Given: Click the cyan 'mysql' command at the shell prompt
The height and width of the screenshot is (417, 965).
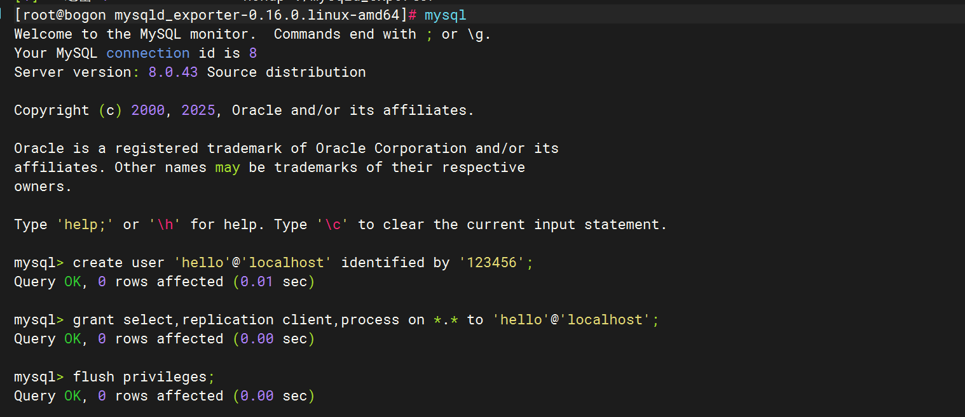Looking at the screenshot, I should click(x=445, y=15).
